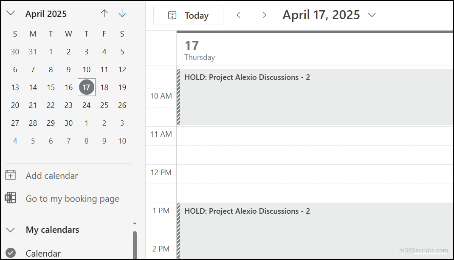Screen dimensions: 454x260
Task: Click the booking page icon beside its label
Action: coord(10,198)
